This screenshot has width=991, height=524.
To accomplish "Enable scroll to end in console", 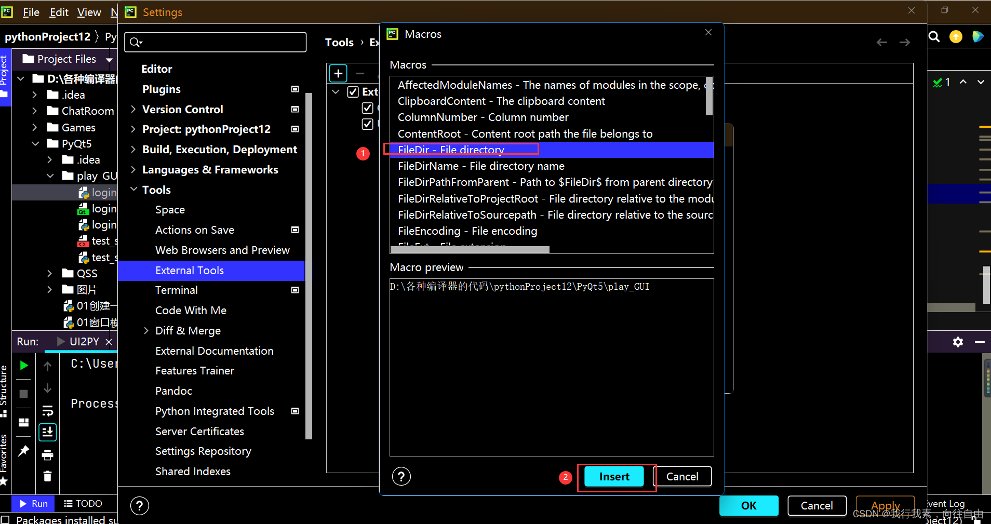I will tap(47, 432).
